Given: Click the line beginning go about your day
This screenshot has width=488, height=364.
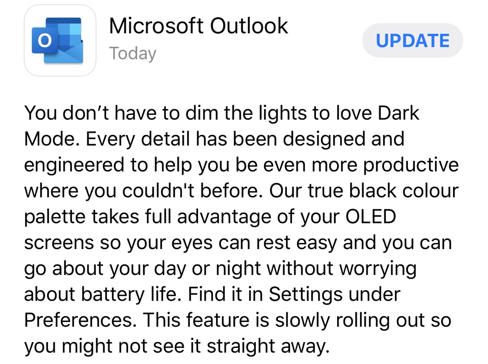Looking at the screenshot, I should pos(220,269).
